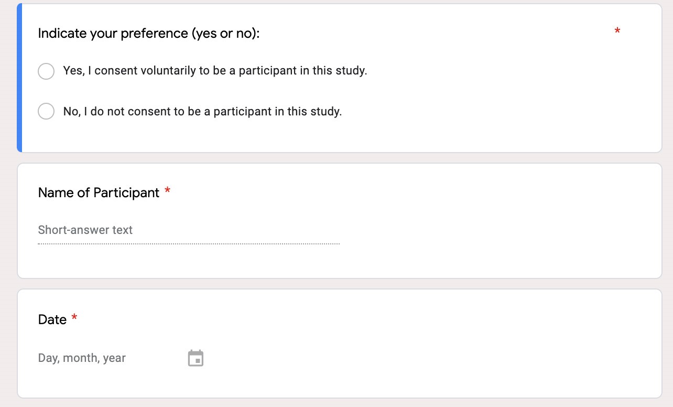The height and width of the screenshot is (407, 673).
Task: Click the "Name of Participant" question title
Action: [99, 193]
